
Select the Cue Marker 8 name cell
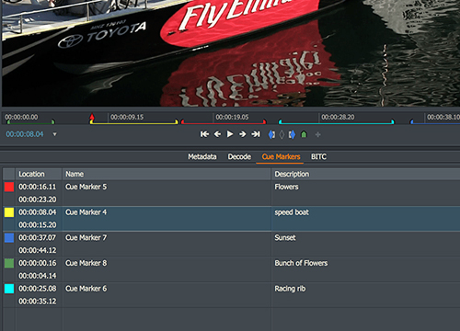click(167, 269)
